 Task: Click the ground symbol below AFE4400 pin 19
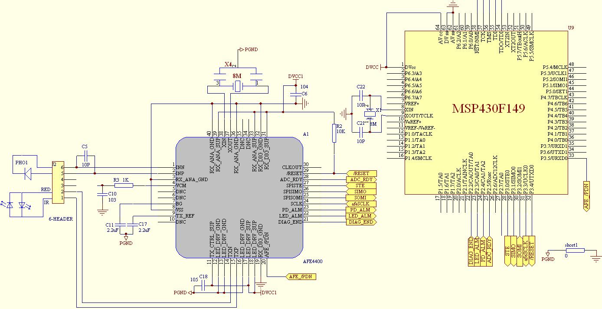point(260,284)
